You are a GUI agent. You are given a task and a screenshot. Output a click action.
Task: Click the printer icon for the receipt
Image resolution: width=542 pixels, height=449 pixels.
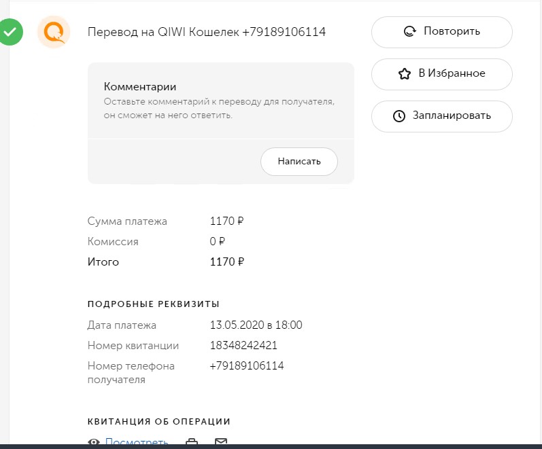192,443
